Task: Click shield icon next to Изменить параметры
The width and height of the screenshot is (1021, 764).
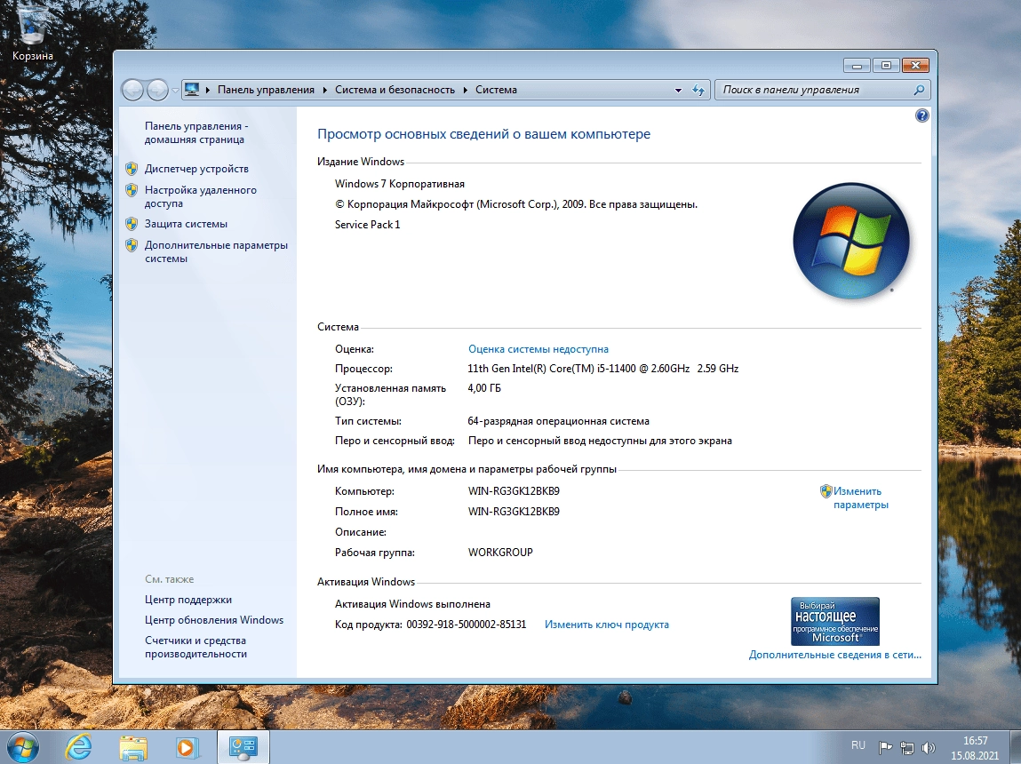Action: (x=826, y=491)
